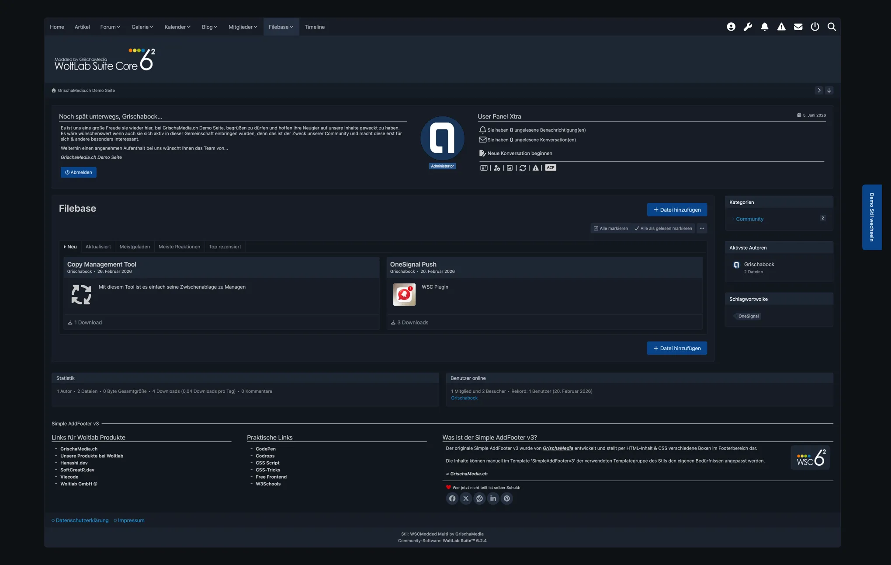The height and width of the screenshot is (565, 891).
Task: Click the Grischabock link under Benutzer online
Action: point(464,398)
